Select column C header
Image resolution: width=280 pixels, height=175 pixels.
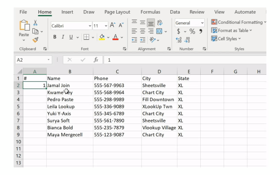117,71
